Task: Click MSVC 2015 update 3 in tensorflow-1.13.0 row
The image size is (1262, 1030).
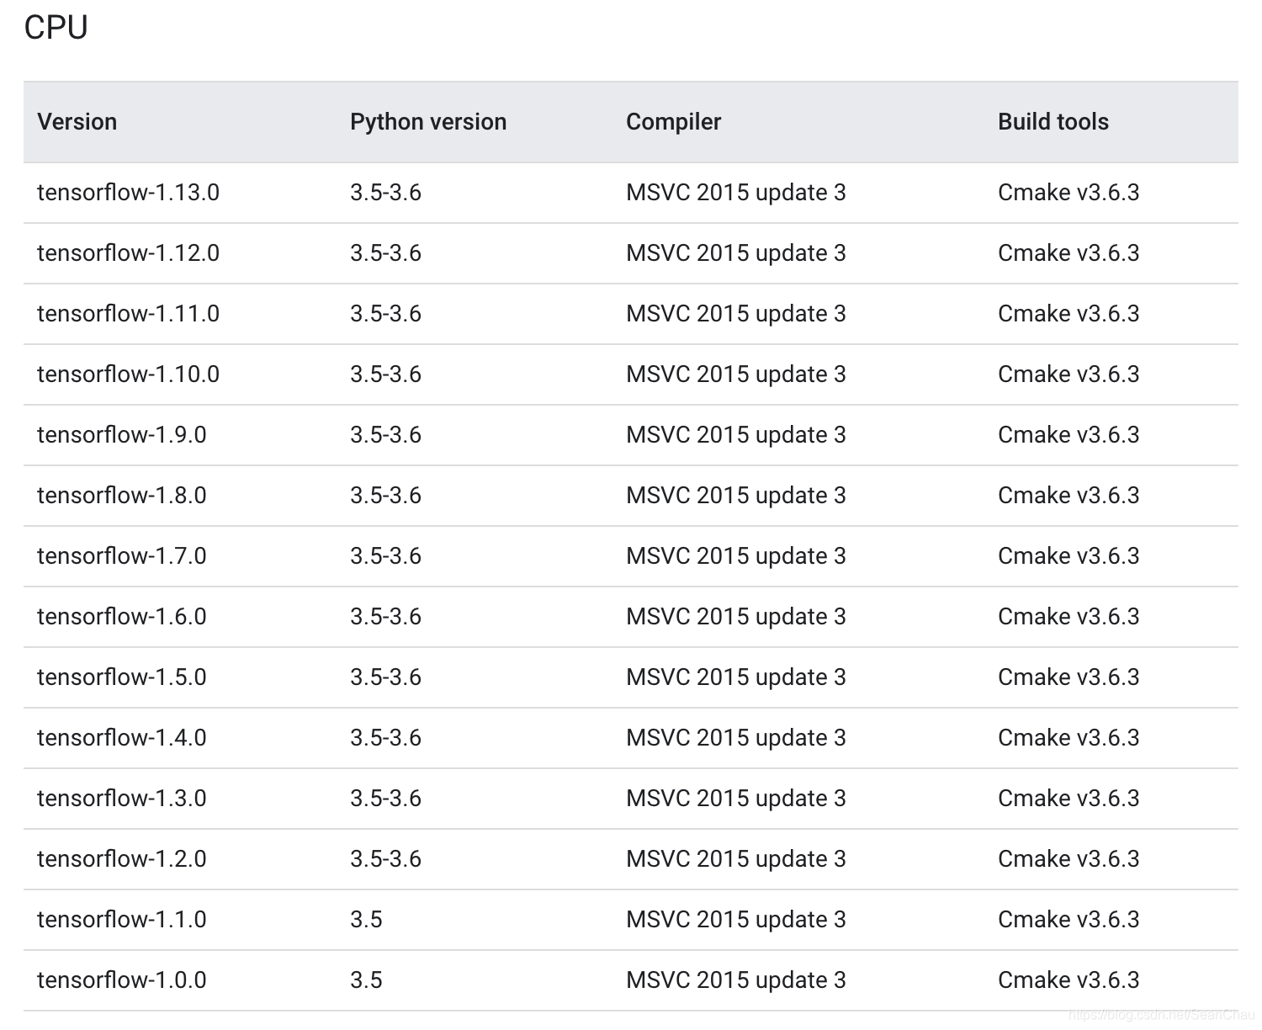Action: (736, 193)
